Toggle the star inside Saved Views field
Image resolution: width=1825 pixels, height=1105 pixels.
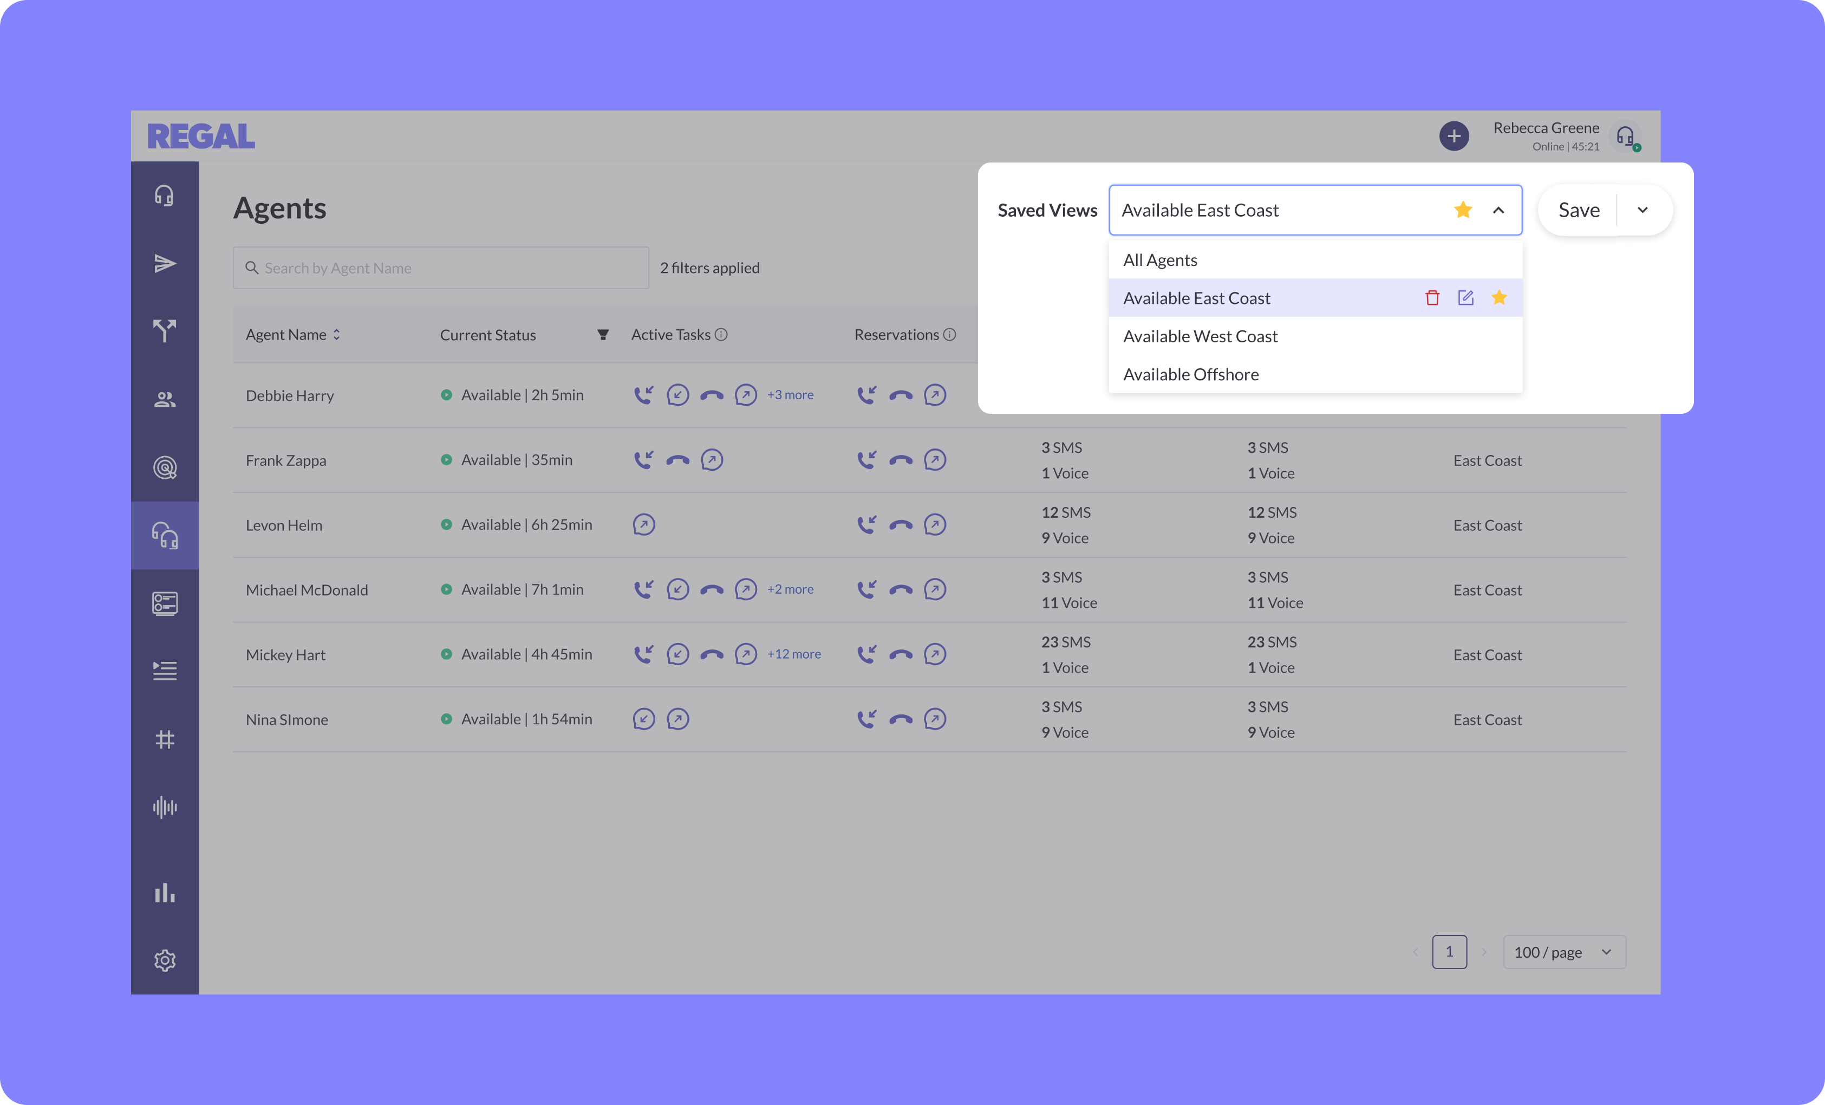coord(1462,210)
